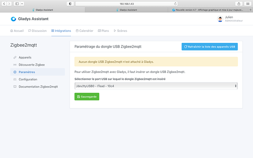Open the Discussion page
The width and height of the screenshot is (253, 158).
pos(37,31)
